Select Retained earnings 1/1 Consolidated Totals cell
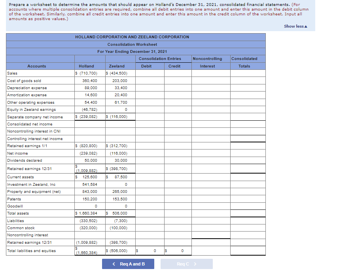 click(x=248, y=146)
